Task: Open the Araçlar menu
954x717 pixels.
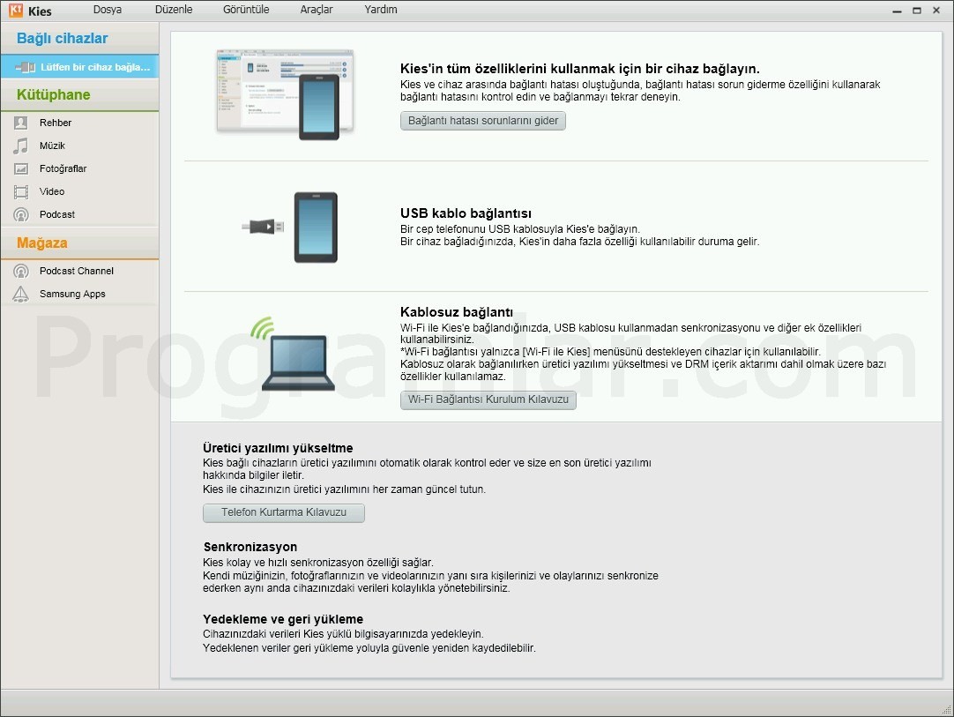Action: tap(317, 9)
